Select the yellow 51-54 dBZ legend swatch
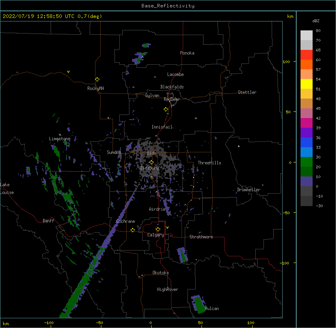The image size is (336, 328). tap(306, 84)
